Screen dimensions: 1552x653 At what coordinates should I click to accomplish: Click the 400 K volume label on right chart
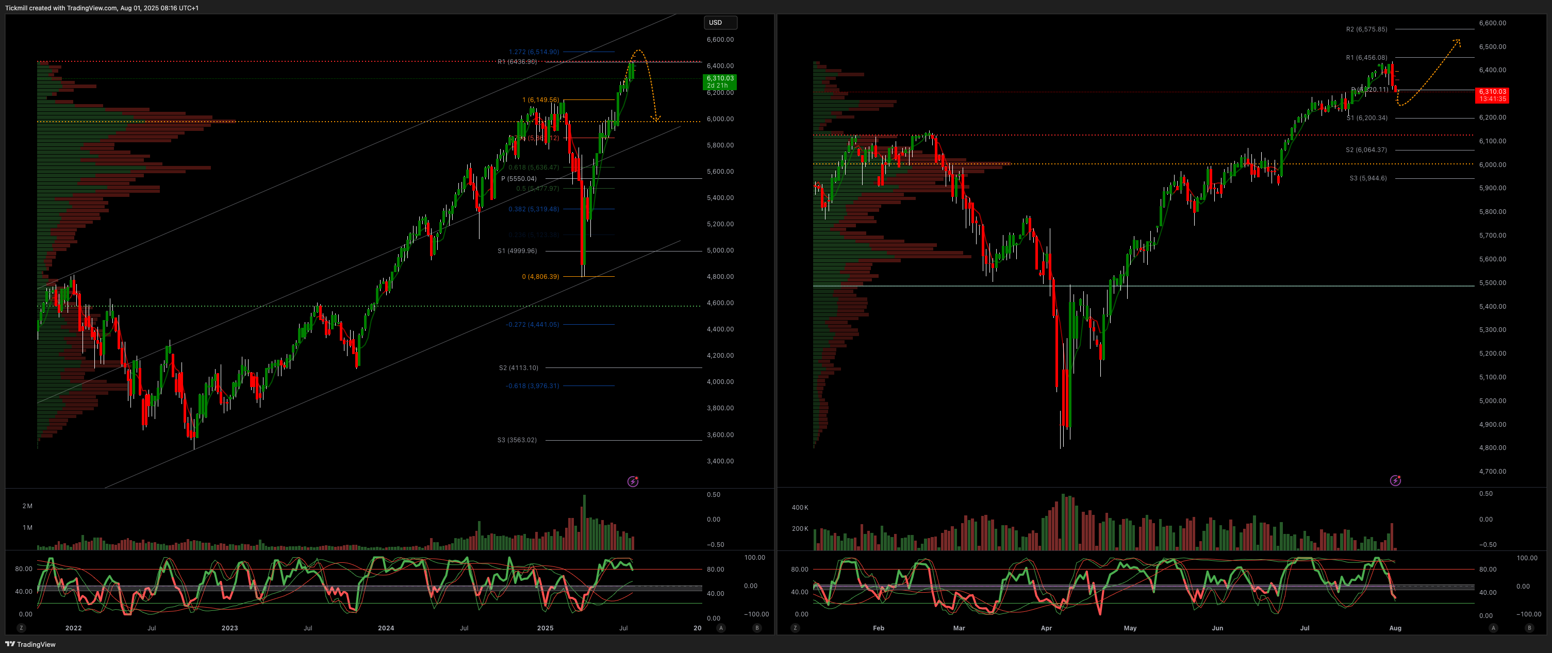click(800, 507)
